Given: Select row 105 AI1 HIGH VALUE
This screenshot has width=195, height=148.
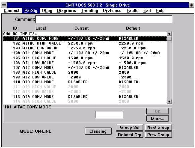Looking at the screenshot, I should coord(85,58).
